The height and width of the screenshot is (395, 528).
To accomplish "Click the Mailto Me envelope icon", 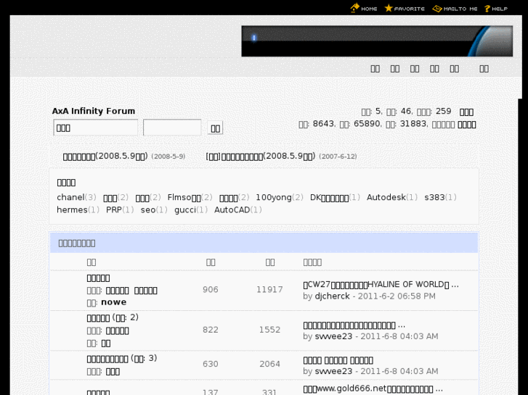I will pos(436,8).
